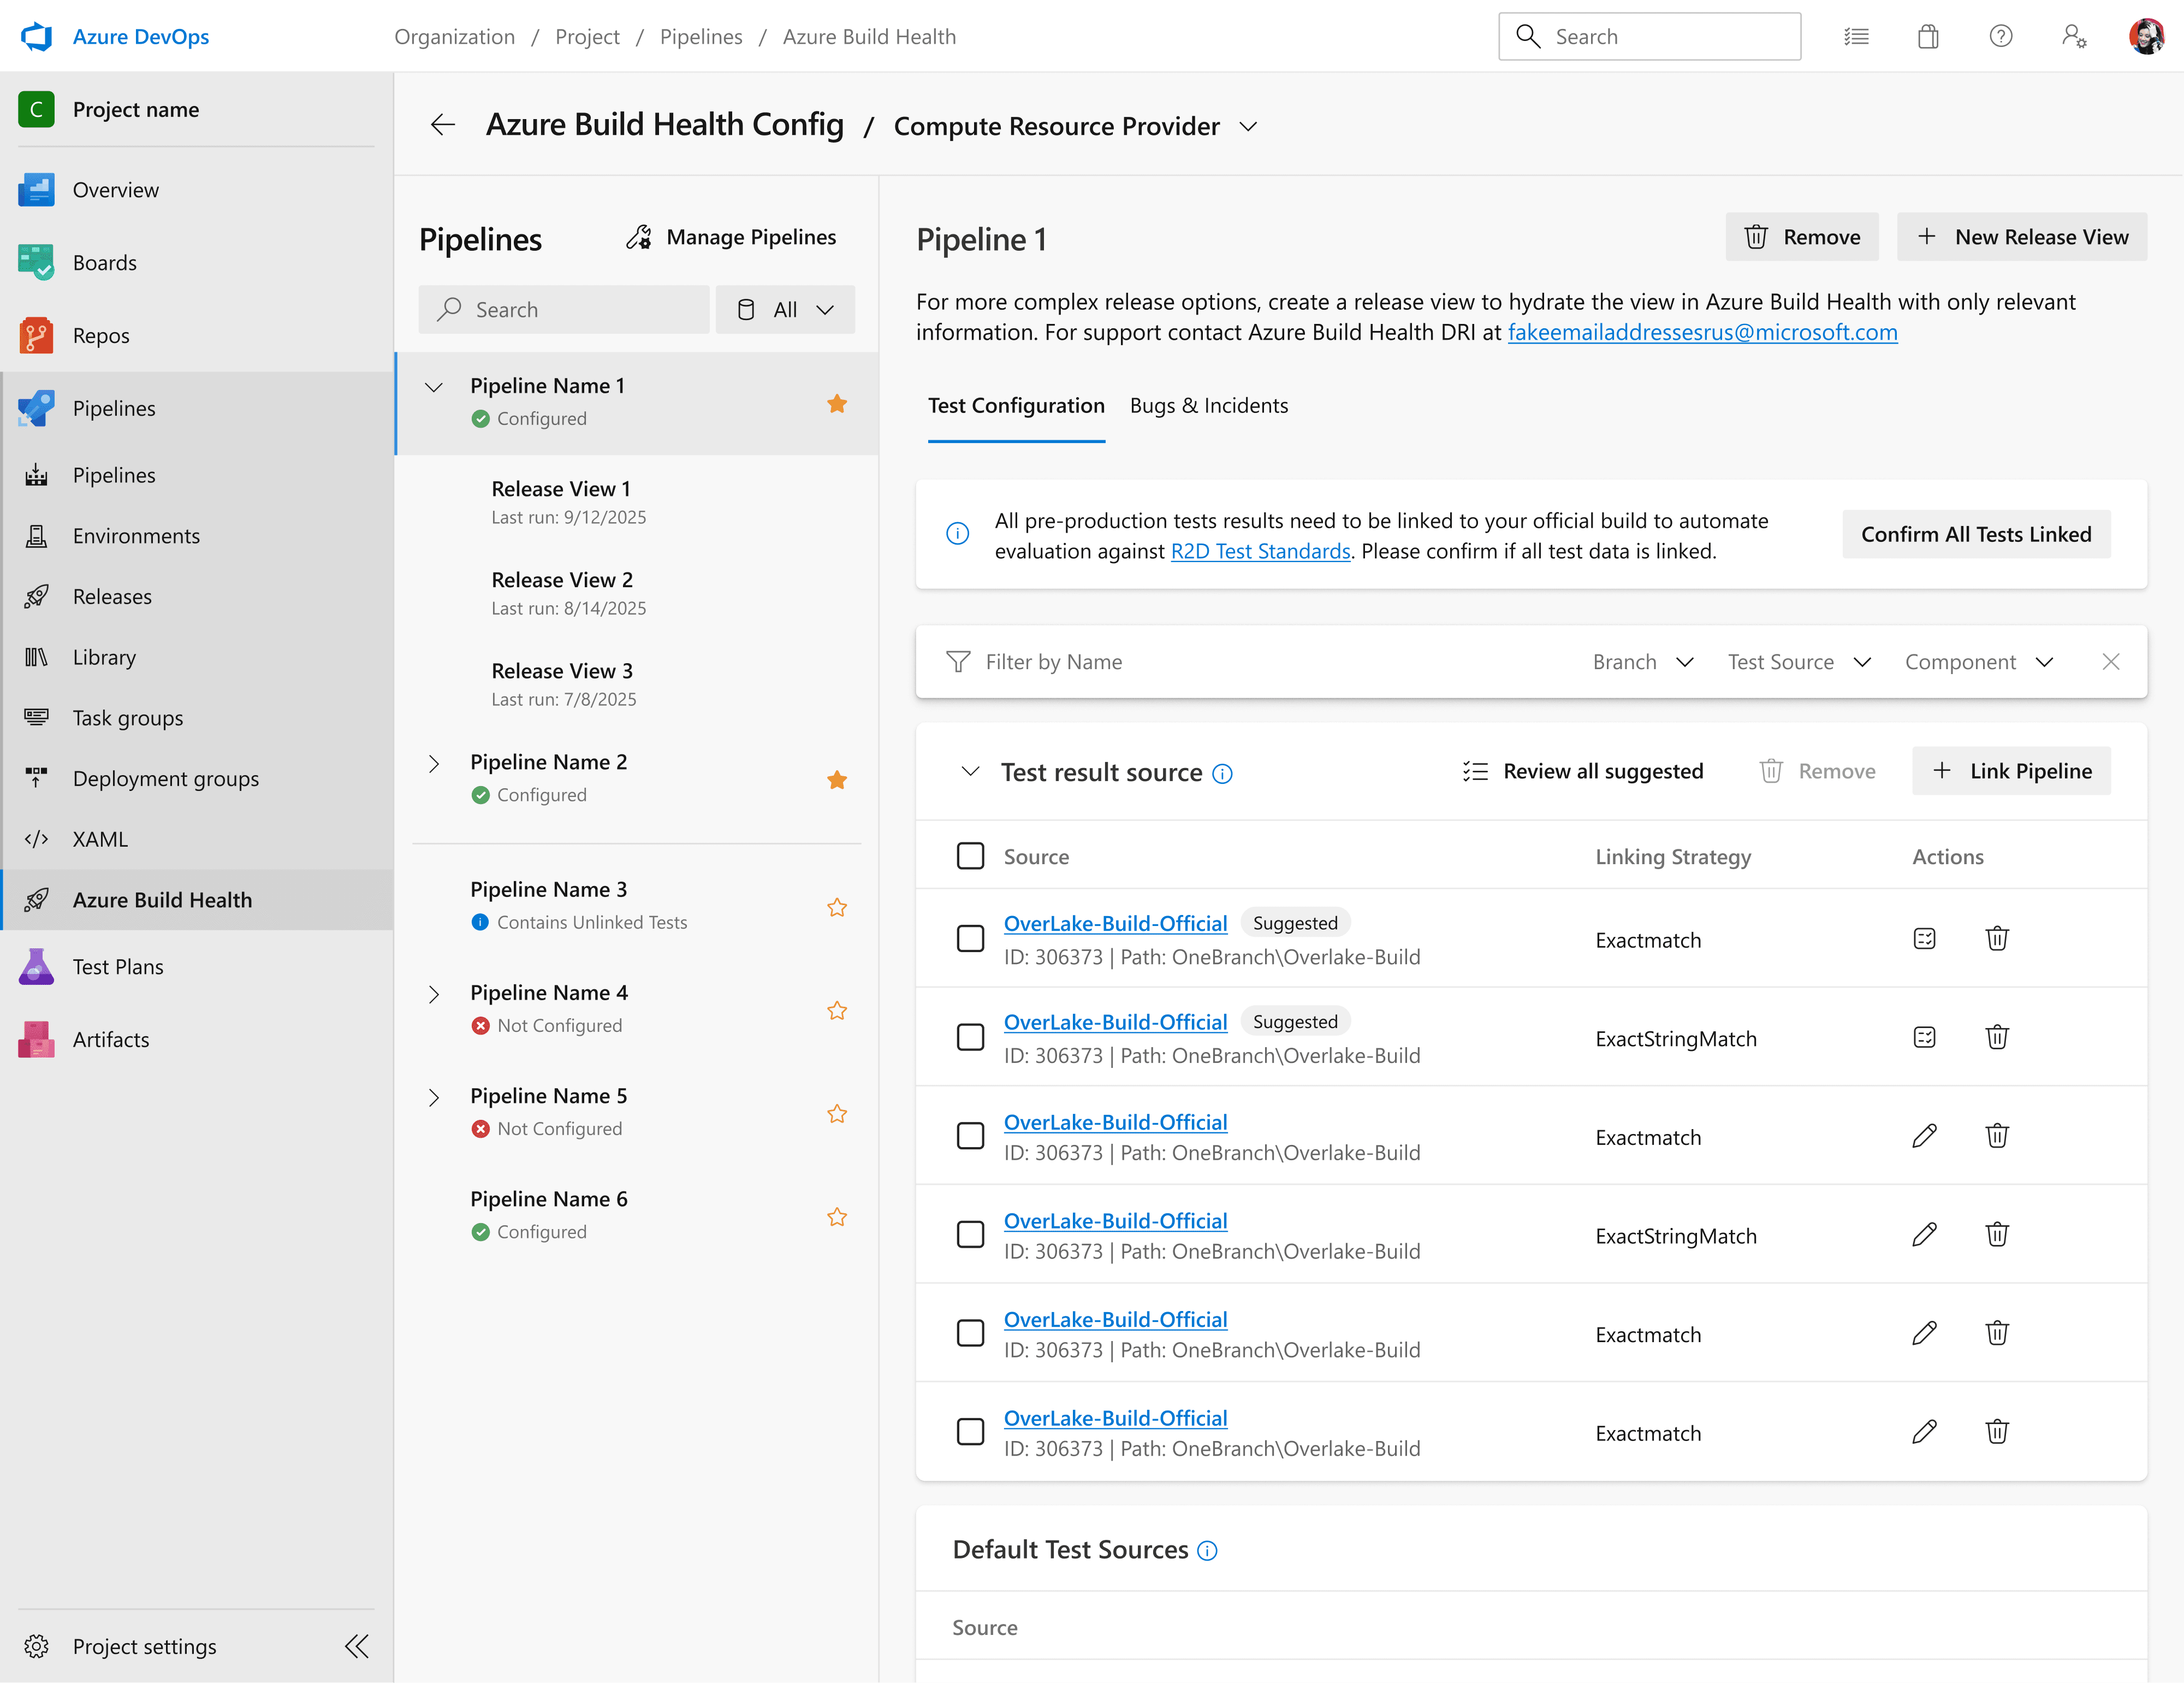Switch to Bugs & Incidents tab

click(1208, 406)
